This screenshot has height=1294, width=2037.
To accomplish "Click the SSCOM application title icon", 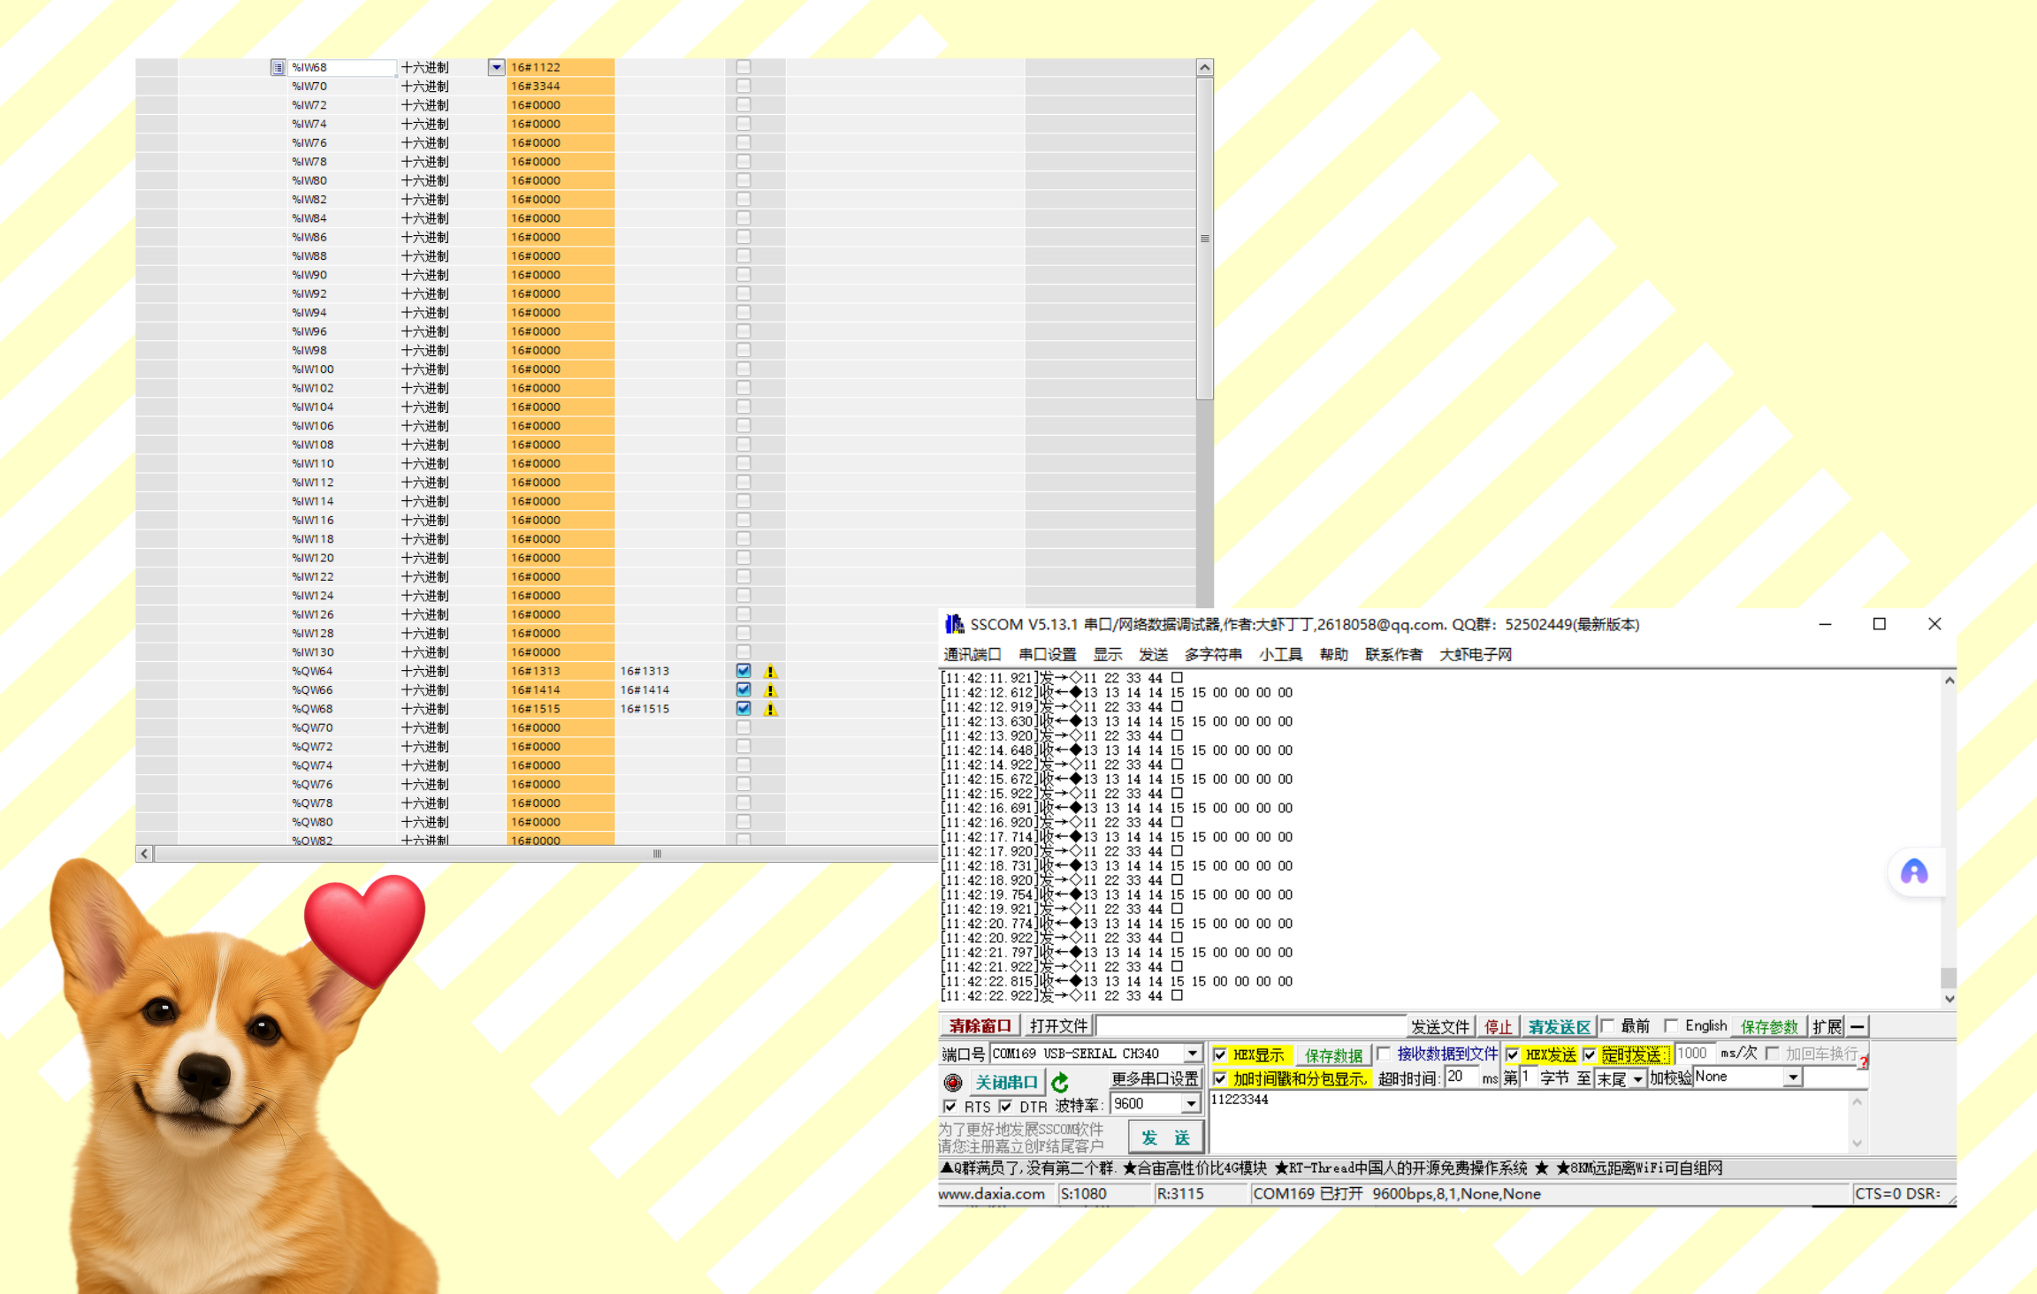I will [953, 624].
